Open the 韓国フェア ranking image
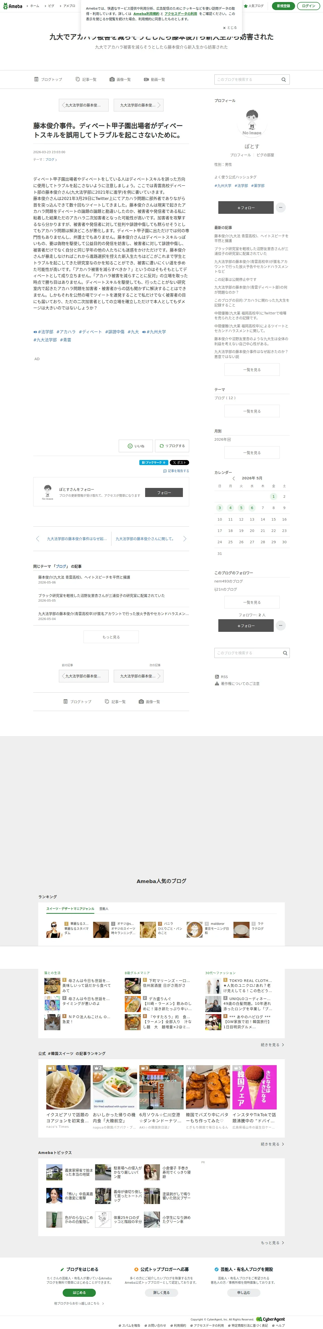This screenshot has height=1329, width=323. 254,1088
